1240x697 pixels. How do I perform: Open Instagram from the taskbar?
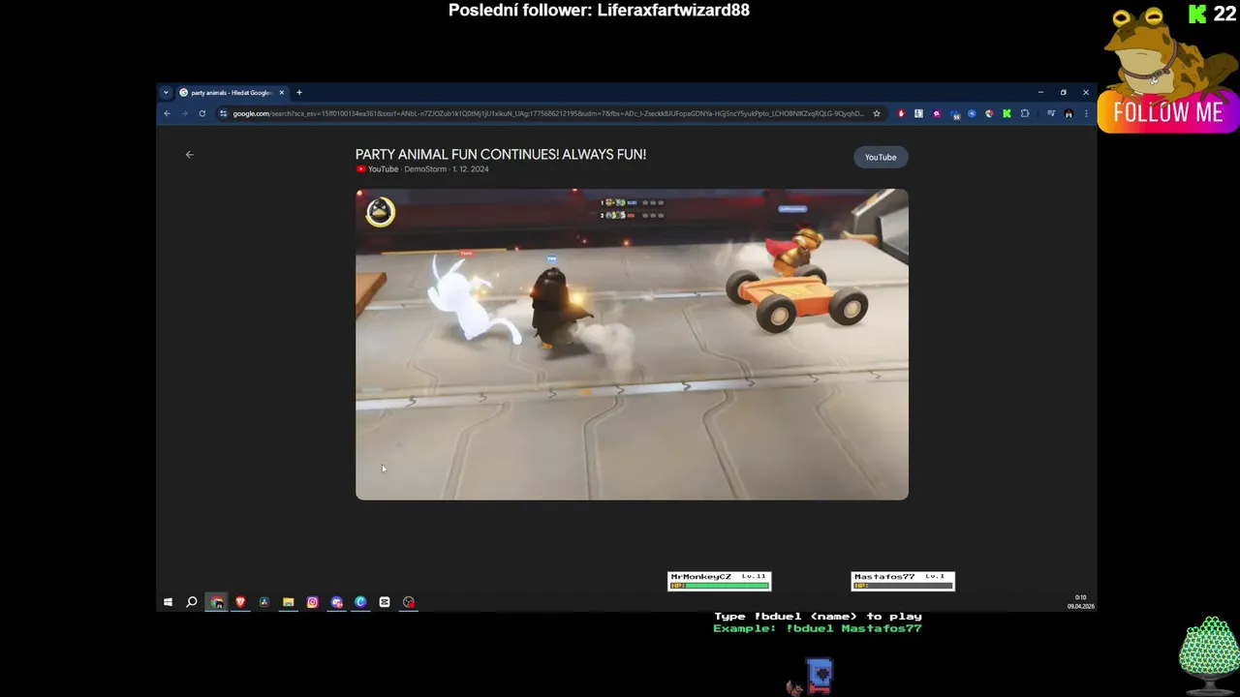pyautogui.click(x=313, y=602)
